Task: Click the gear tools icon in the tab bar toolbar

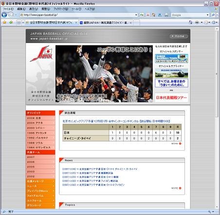Action: click(x=214, y=22)
